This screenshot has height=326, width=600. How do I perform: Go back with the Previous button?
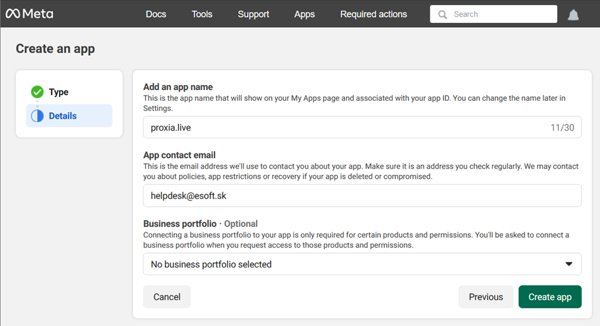[486, 297]
